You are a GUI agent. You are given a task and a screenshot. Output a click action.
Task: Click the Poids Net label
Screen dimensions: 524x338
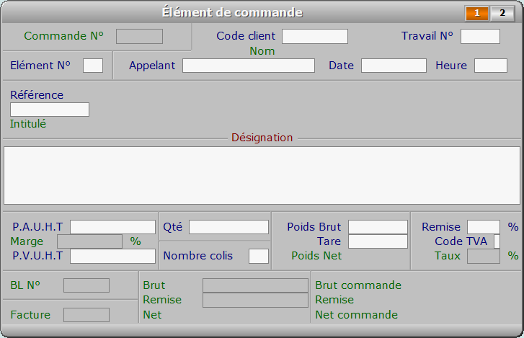316,256
